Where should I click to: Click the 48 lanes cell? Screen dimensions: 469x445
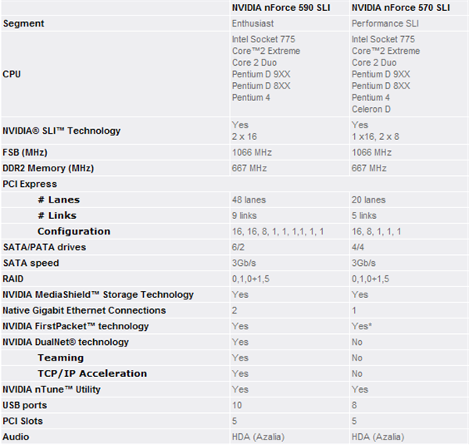tap(249, 199)
